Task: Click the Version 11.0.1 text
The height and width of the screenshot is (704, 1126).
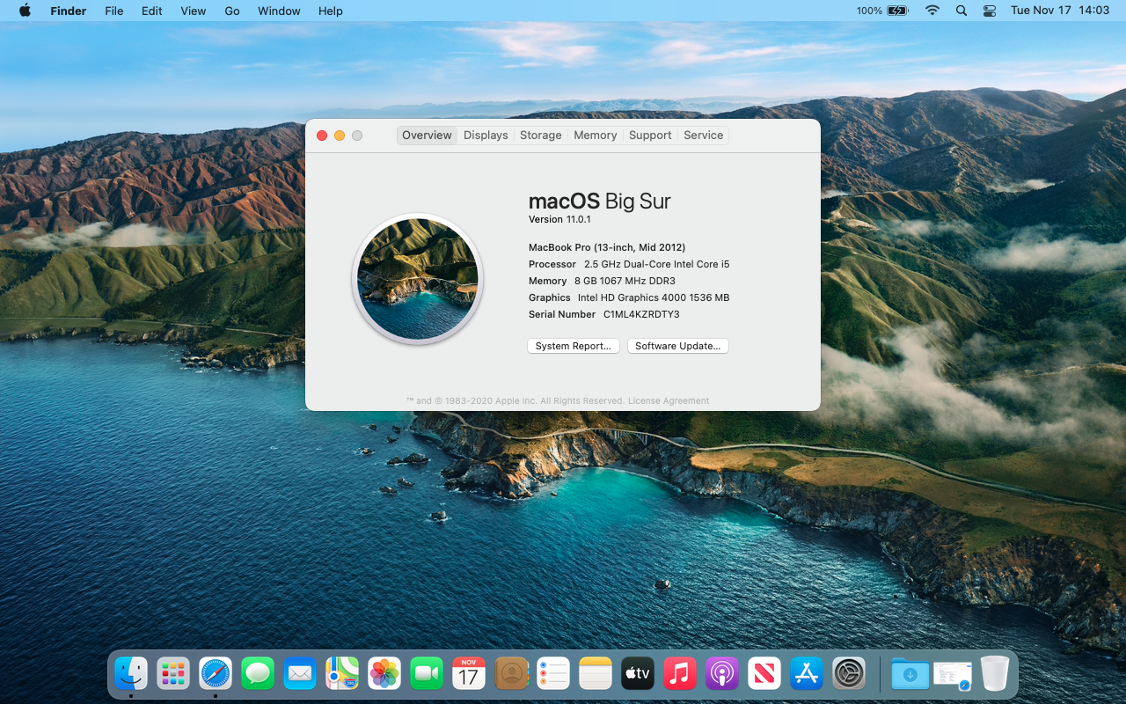Action: (x=559, y=219)
